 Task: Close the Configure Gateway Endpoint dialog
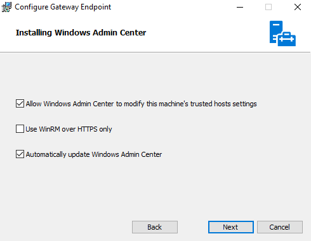pos(298,7)
